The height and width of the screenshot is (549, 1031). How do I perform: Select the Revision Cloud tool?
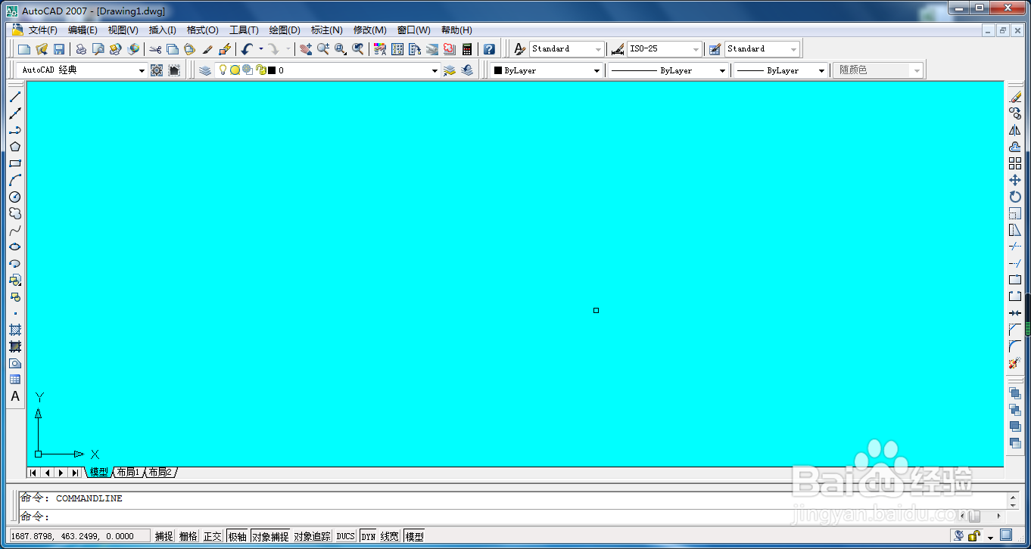coord(15,213)
